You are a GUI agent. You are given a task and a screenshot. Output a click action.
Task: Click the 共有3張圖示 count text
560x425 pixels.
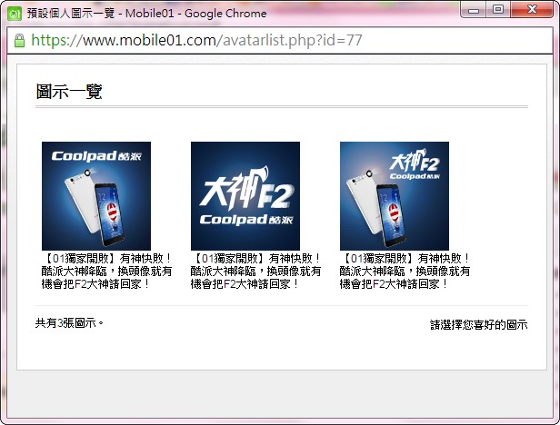point(69,323)
